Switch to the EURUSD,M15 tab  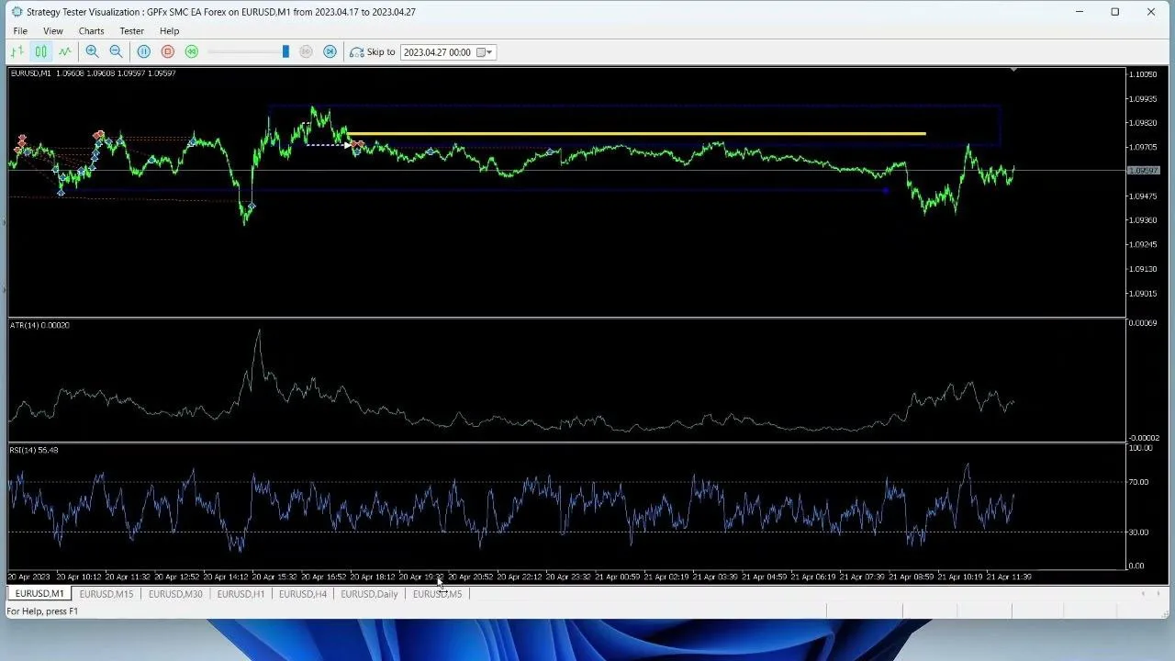[106, 594]
